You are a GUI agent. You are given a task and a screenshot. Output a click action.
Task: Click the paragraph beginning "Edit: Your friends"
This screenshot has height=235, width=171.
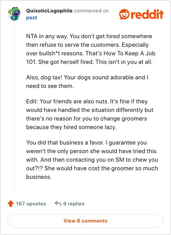click(90, 114)
